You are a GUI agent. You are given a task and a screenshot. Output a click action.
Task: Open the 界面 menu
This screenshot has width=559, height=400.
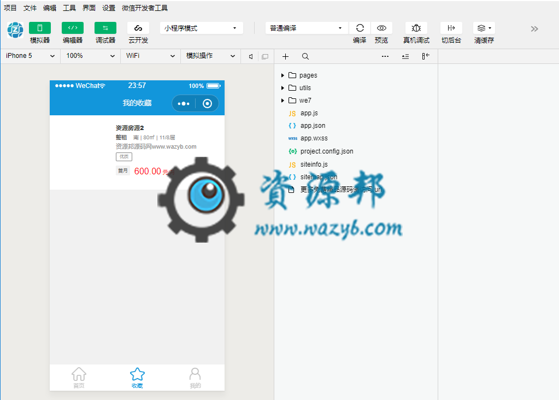click(89, 8)
